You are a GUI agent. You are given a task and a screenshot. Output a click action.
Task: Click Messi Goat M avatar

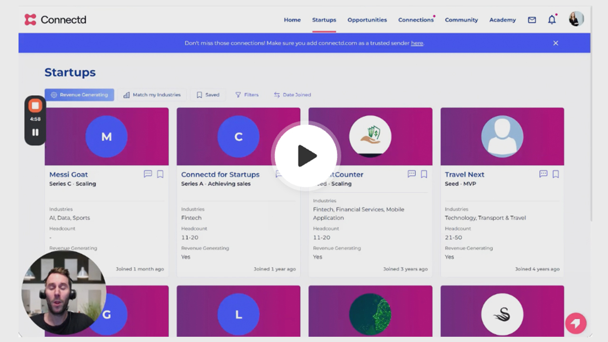pyautogui.click(x=106, y=137)
